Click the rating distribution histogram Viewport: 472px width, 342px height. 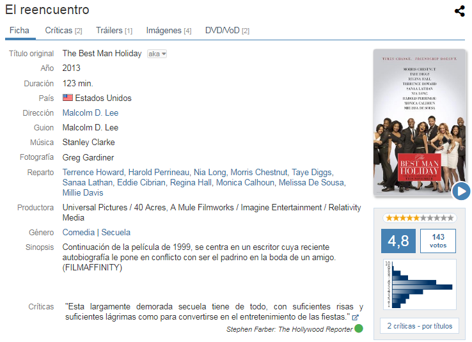(420, 284)
